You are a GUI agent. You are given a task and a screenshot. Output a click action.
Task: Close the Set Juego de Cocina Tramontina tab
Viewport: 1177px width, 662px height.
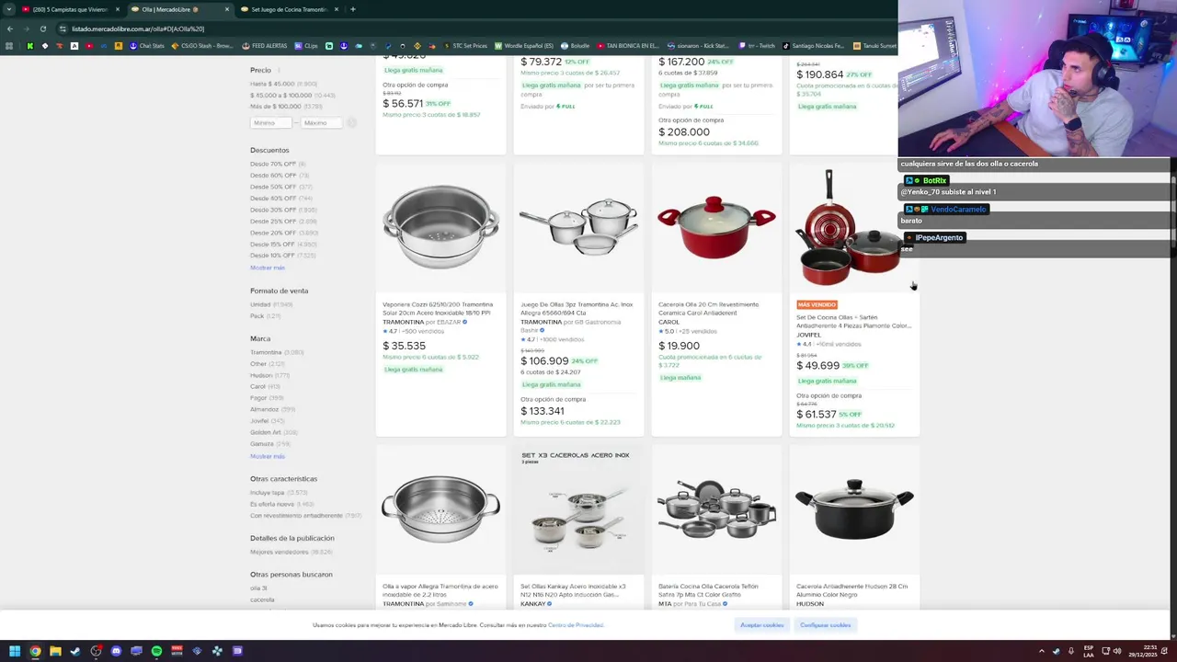pyautogui.click(x=337, y=9)
